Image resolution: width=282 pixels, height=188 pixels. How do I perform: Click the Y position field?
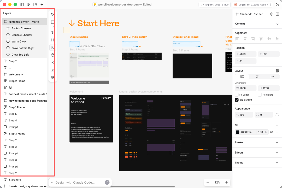click(269, 54)
